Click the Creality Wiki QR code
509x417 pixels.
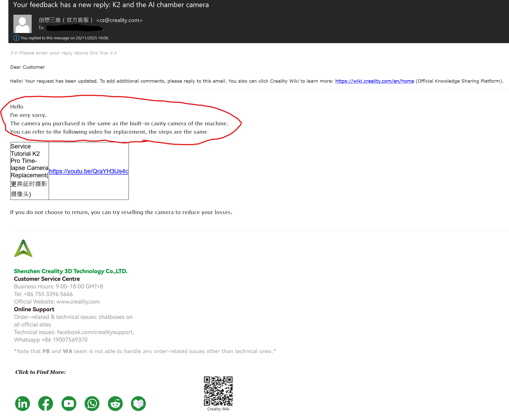pos(218,391)
